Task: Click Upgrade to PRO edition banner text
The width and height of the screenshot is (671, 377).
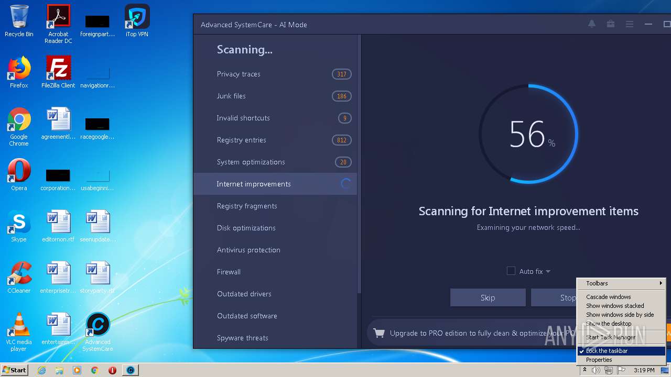Action: click(x=482, y=333)
